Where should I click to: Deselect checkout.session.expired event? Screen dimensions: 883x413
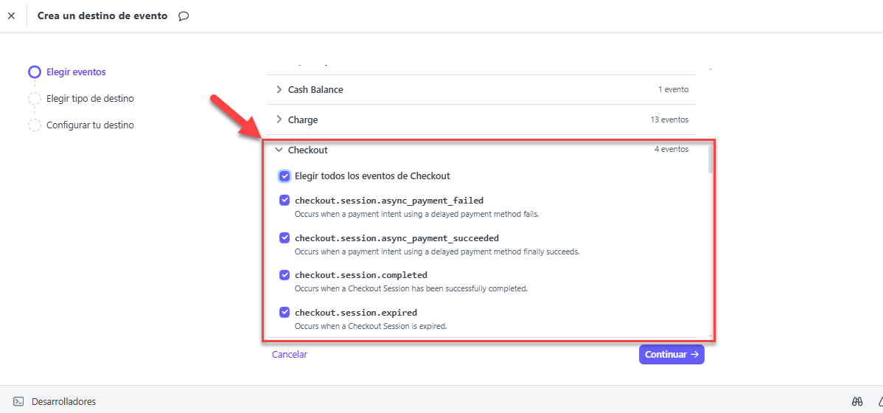point(285,313)
